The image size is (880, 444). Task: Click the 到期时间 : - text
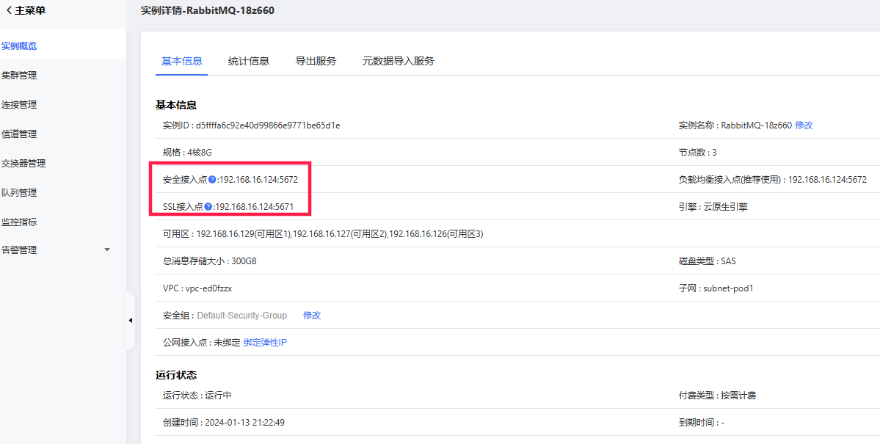[x=702, y=423]
